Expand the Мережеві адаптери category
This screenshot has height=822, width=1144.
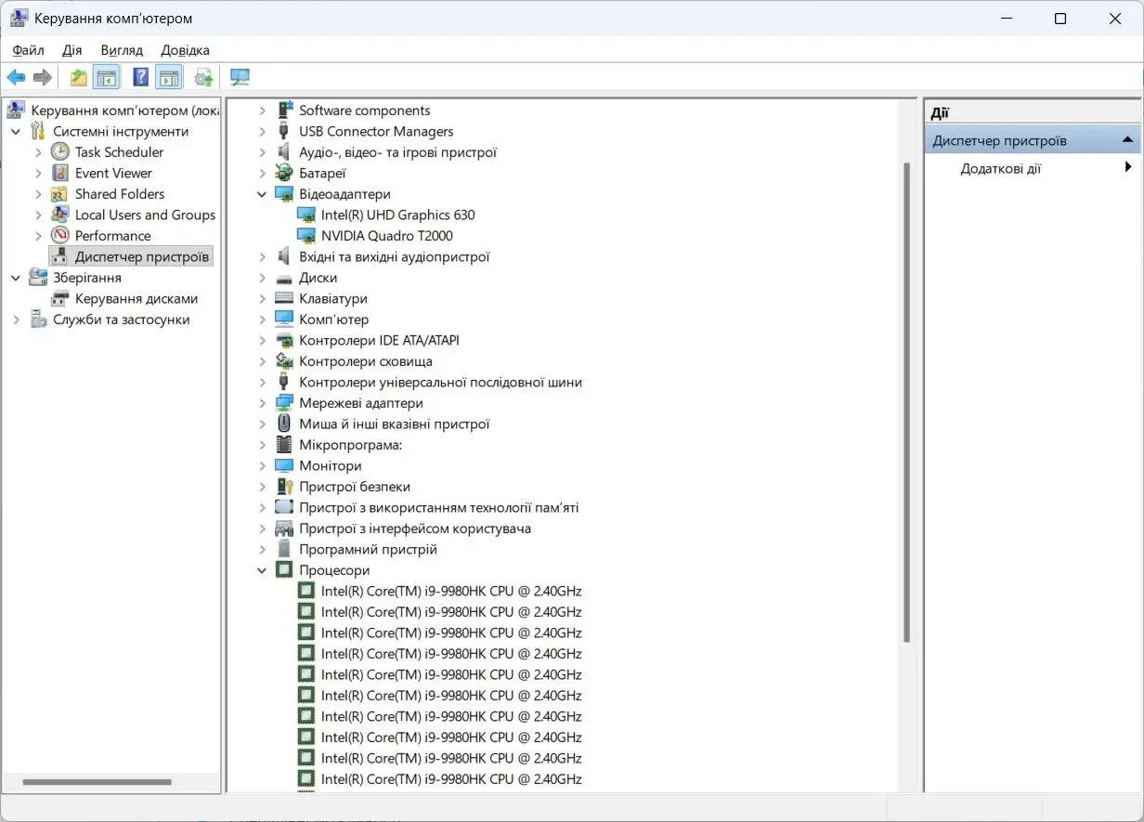click(262, 403)
